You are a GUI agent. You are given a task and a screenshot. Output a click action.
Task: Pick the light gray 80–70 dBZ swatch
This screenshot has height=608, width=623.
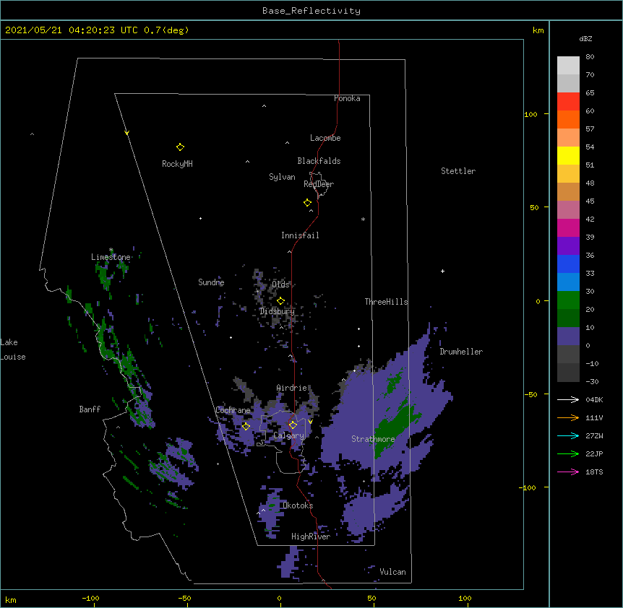[568, 66]
